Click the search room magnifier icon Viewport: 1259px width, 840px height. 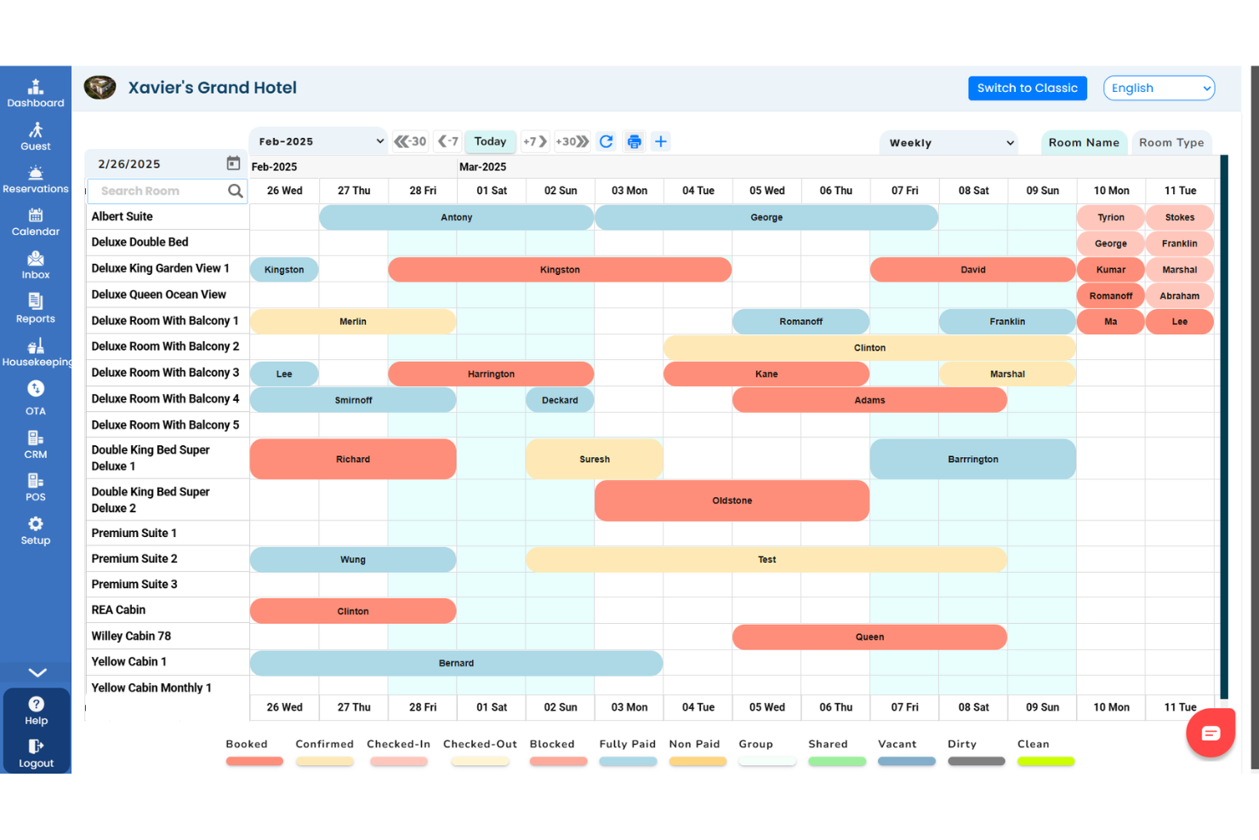click(236, 191)
